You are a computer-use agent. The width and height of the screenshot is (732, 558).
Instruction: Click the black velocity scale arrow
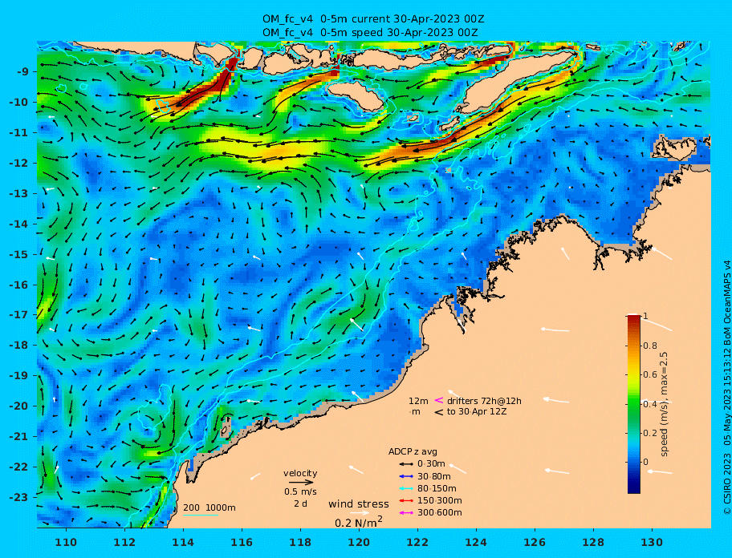click(300, 483)
